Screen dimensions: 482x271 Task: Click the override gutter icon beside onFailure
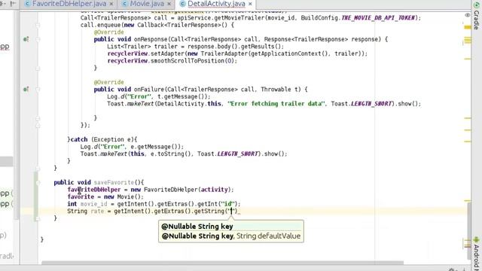pos(26,90)
